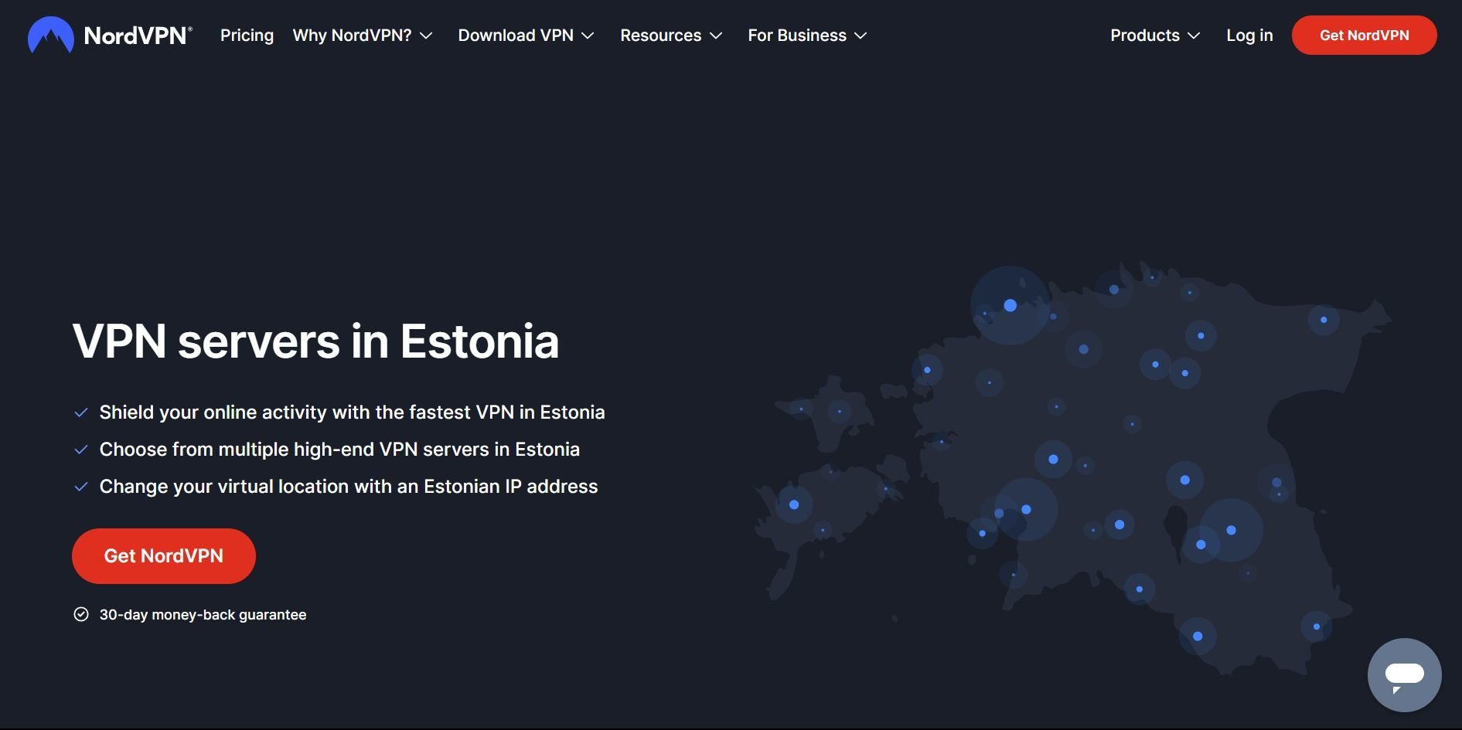Expand the Resources chevron arrow

[x=716, y=36]
